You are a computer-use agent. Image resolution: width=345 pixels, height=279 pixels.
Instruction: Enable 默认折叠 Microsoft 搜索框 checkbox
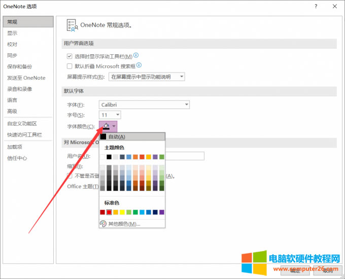(70, 66)
